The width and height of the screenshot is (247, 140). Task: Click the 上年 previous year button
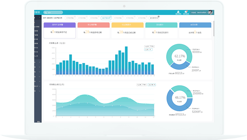click(139, 85)
